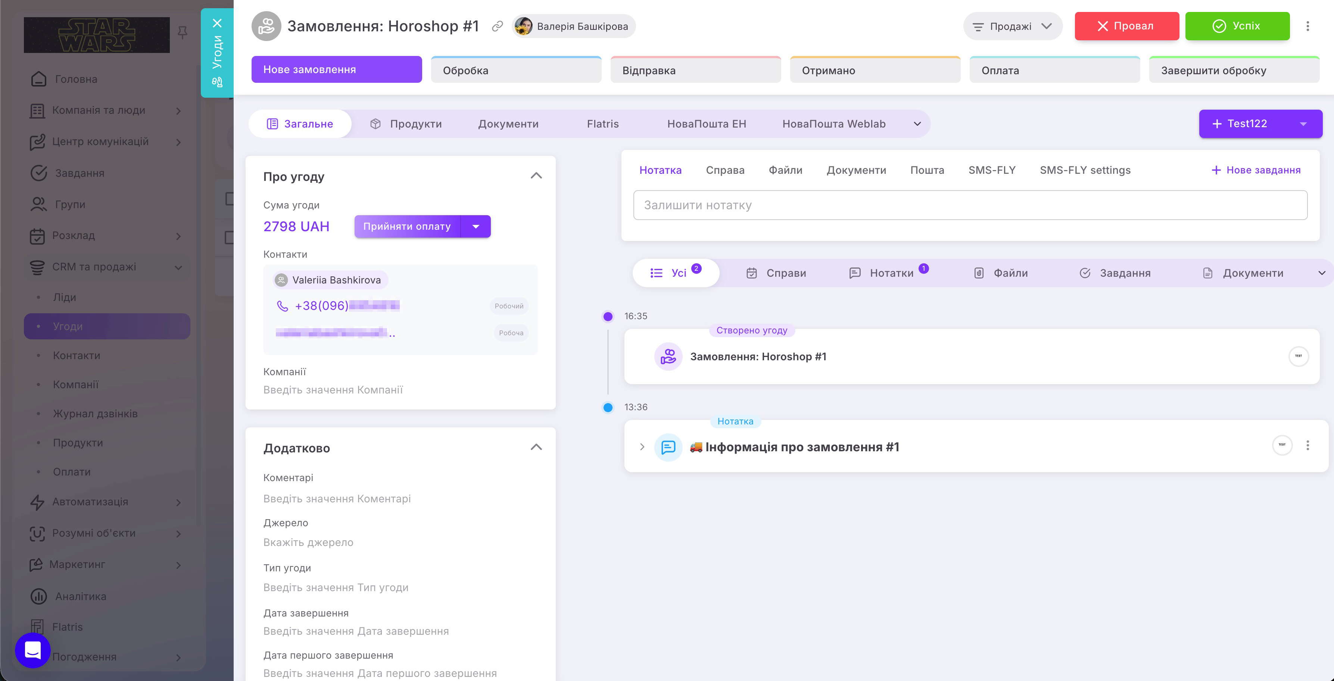Click the deal icon in Створено угоду card
This screenshot has height=681, width=1334.
[x=668, y=357]
